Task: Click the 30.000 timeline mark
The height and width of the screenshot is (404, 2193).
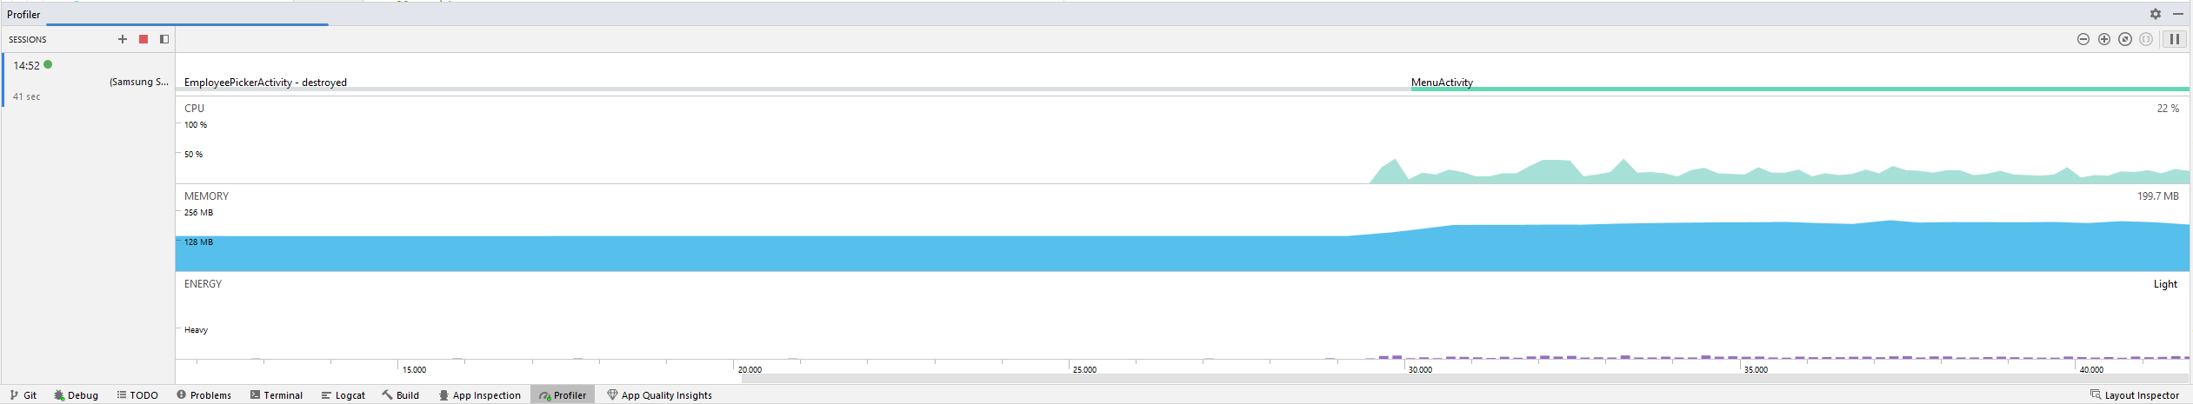Action: pyautogui.click(x=1420, y=370)
